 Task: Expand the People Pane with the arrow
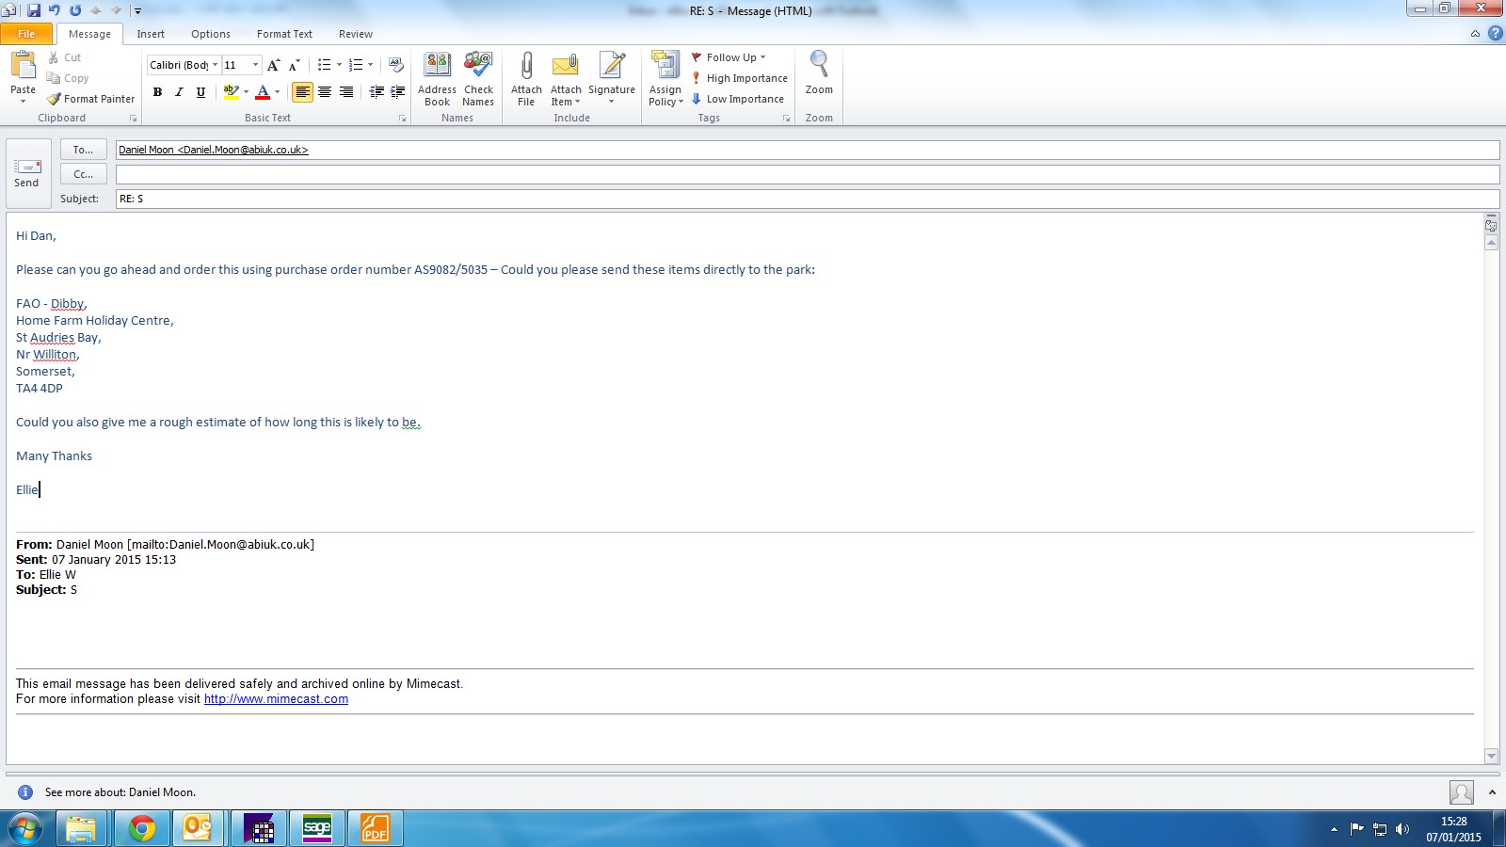(x=1492, y=792)
